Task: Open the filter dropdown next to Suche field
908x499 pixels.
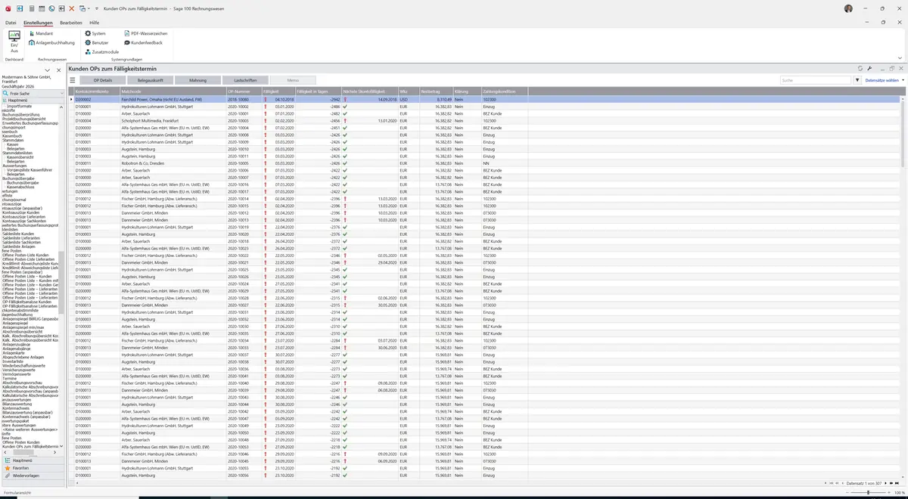Action: coord(857,79)
